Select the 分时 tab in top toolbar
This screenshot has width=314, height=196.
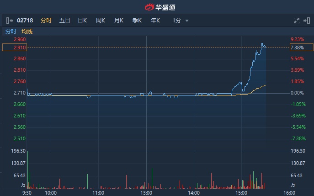46,21
